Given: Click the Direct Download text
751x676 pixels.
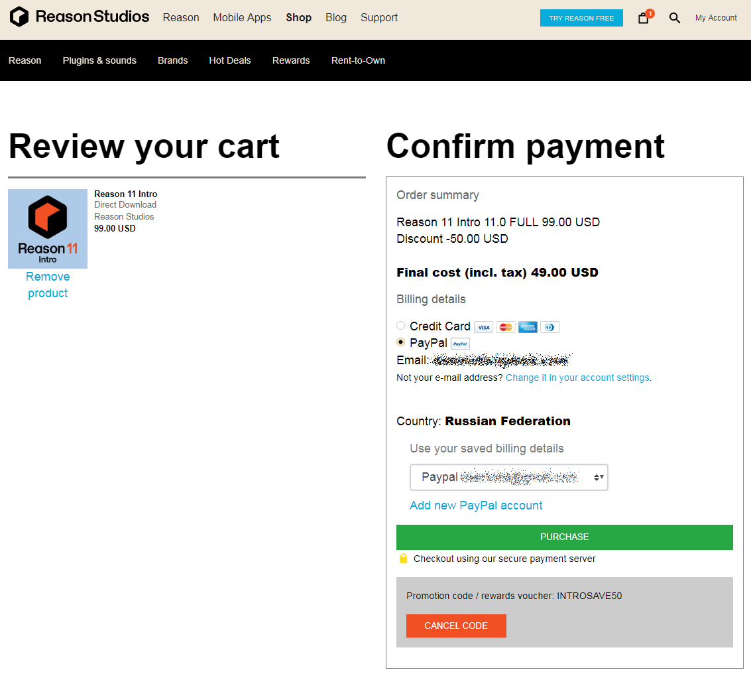Looking at the screenshot, I should point(125,205).
